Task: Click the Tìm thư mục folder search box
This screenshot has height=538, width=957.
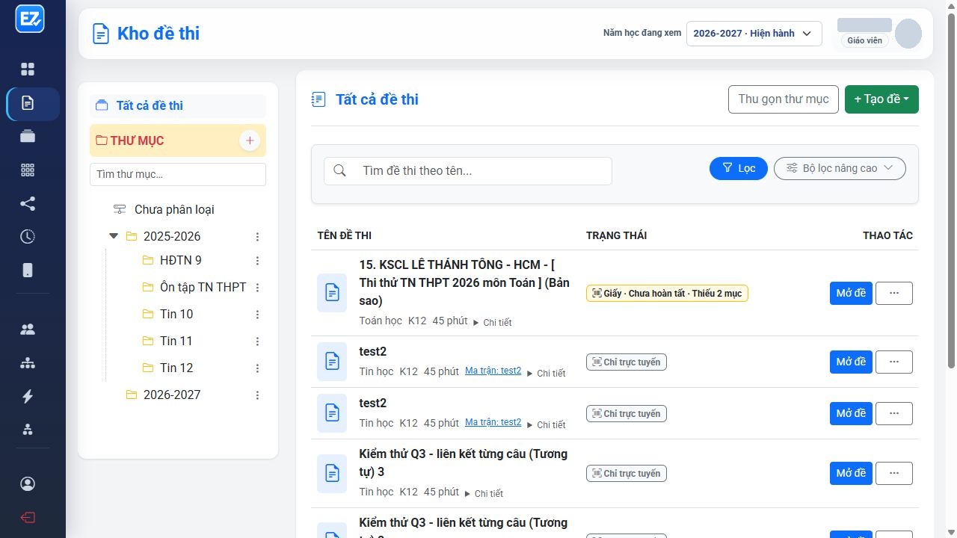Action: [178, 174]
